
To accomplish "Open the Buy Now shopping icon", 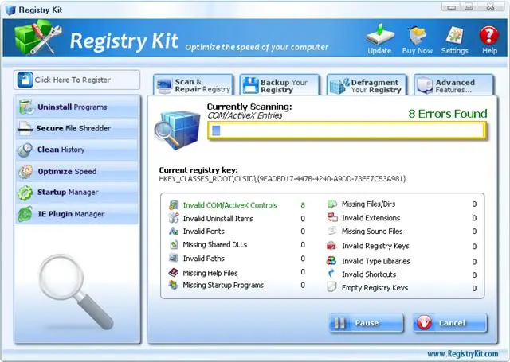I will click(x=418, y=35).
